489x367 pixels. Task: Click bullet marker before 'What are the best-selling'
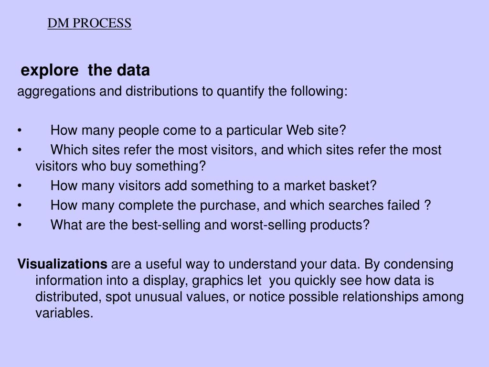click(x=20, y=225)
